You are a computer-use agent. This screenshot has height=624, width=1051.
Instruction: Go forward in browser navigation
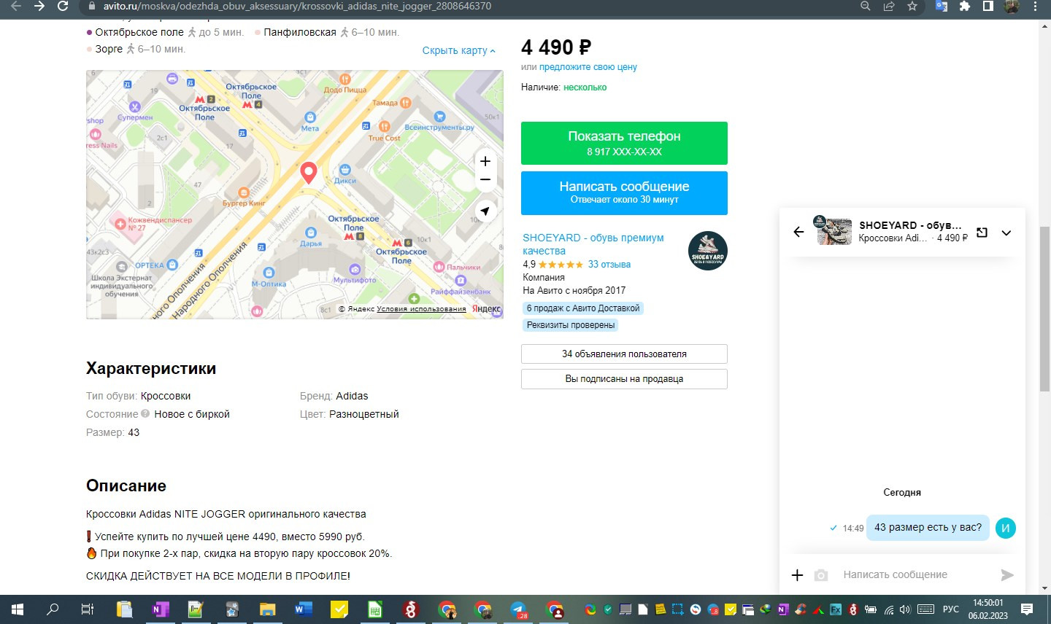(39, 7)
